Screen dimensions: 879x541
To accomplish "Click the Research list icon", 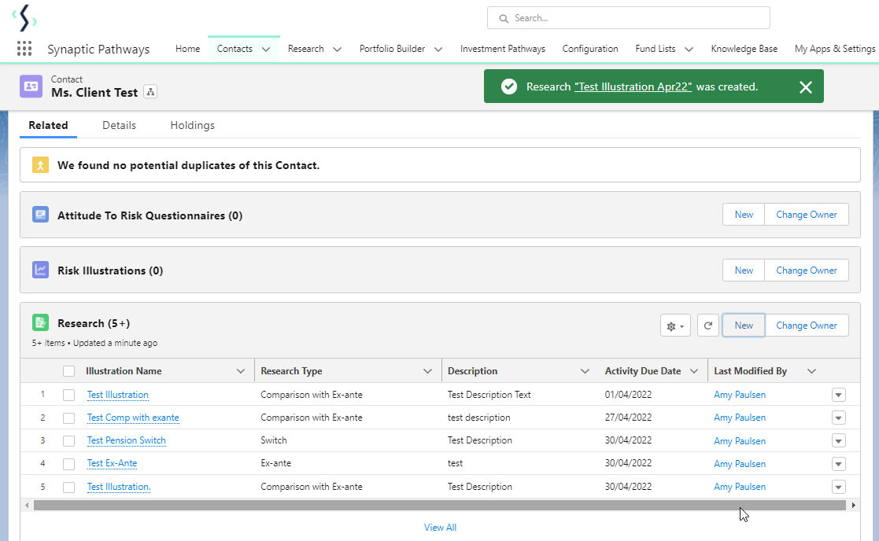I will point(40,323).
